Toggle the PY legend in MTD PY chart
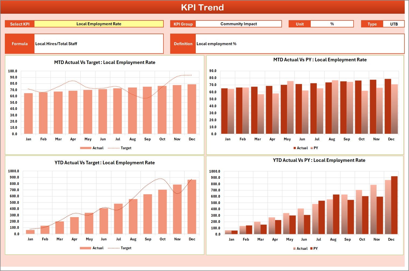 pos(313,148)
